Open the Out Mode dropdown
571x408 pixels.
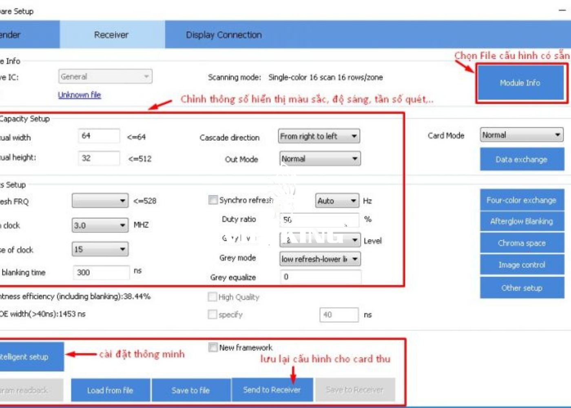pyautogui.click(x=320, y=159)
